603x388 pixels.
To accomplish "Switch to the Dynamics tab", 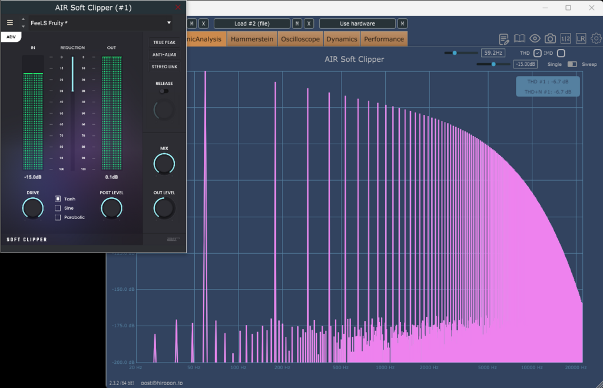I will click(342, 39).
